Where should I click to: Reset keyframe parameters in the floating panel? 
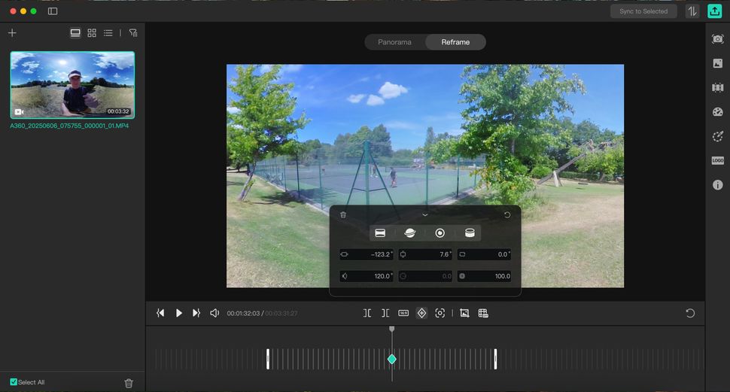click(x=507, y=215)
